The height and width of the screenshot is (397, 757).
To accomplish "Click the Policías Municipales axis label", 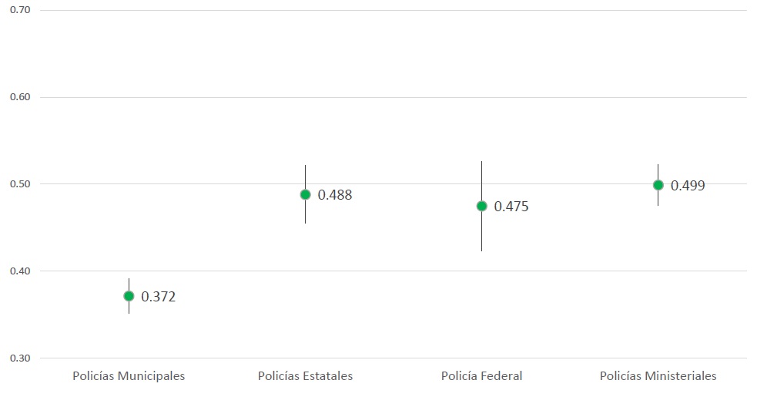I will [129, 376].
